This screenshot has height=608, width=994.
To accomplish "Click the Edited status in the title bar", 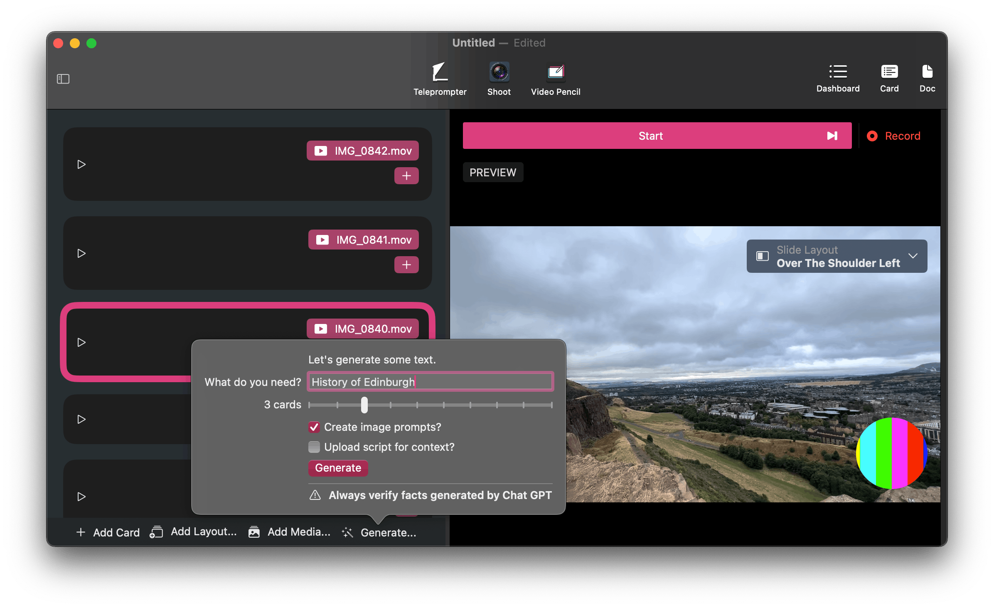I will (x=529, y=43).
